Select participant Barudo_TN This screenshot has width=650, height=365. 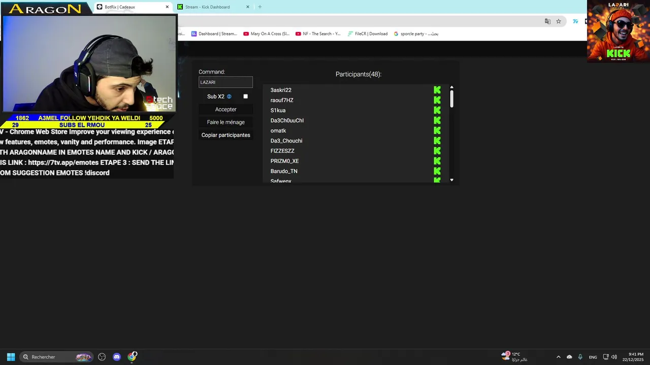(x=284, y=171)
